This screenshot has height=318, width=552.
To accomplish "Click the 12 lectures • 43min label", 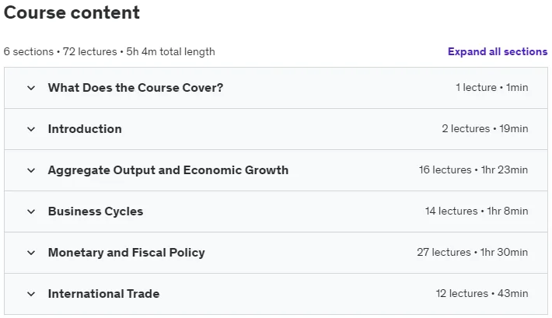I will pos(482,293).
